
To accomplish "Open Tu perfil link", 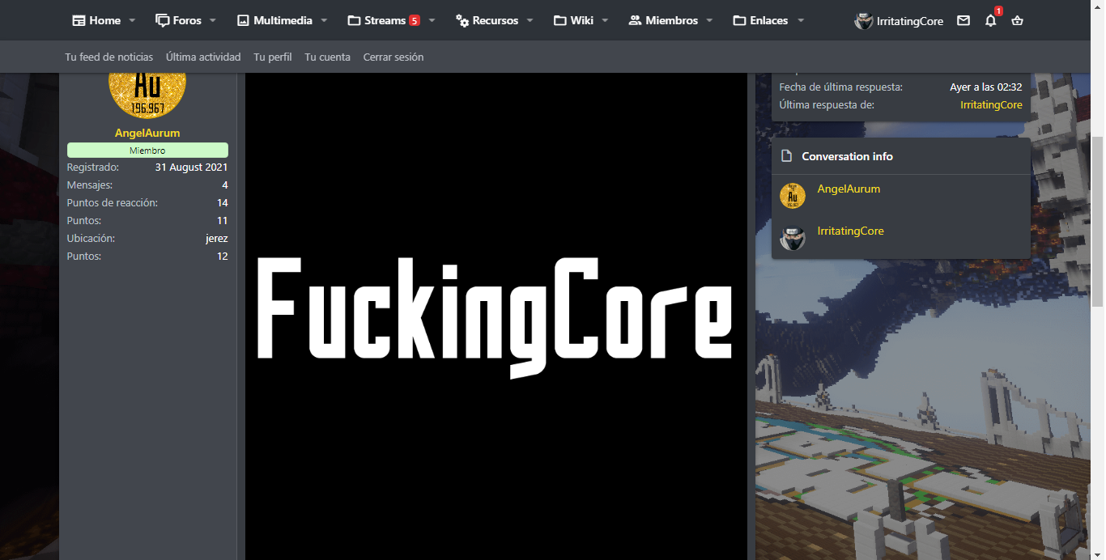I will point(272,57).
